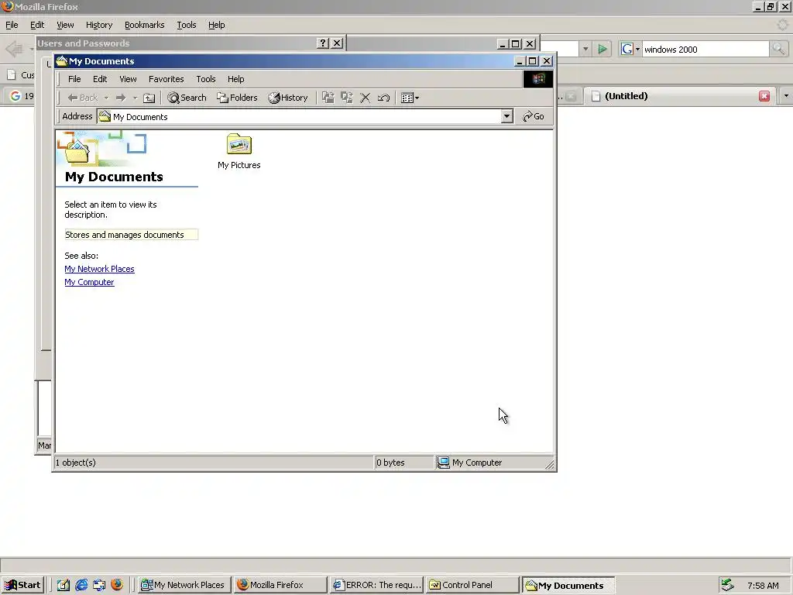Click the 7:58 AM clock in system tray
Screen dimensions: 793x595
click(x=763, y=586)
